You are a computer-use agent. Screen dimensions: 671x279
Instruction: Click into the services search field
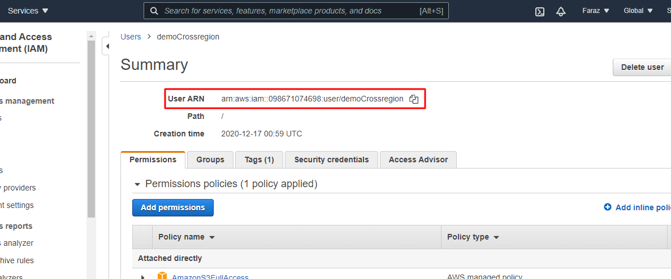[x=296, y=11]
